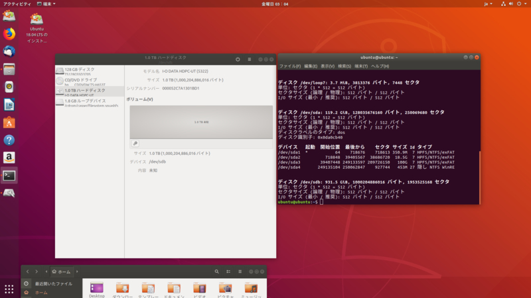
Task: Go back in file manager
Action: click(27, 272)
